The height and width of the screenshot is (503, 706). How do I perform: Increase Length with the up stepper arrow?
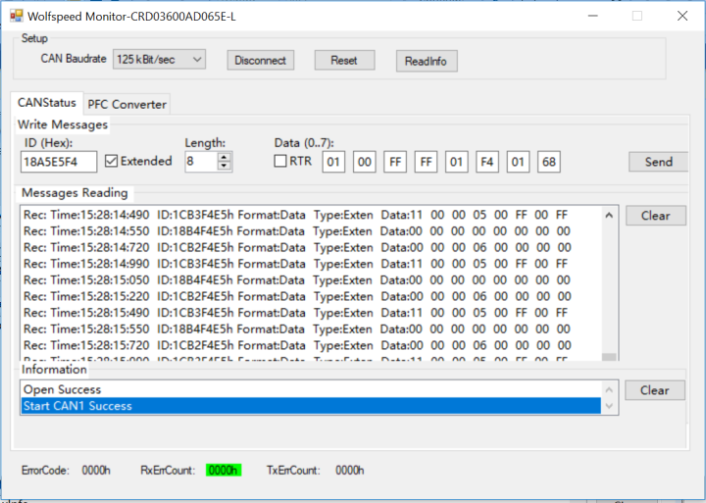click(x=225, y=157)
